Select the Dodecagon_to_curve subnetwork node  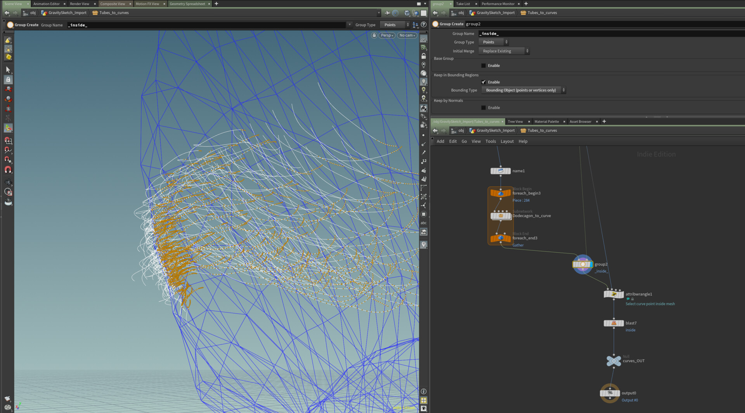point(501,216)
